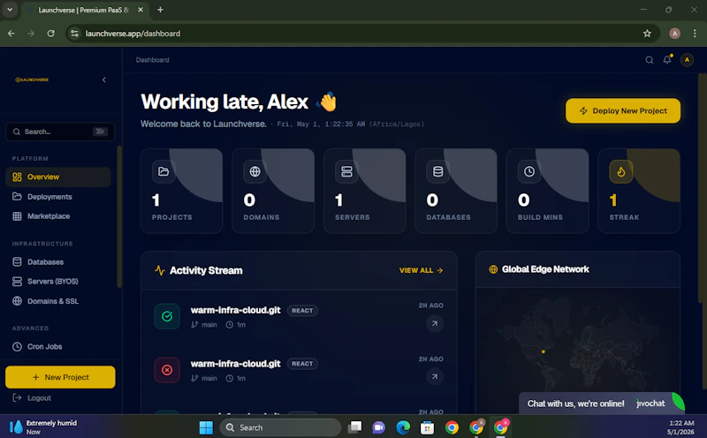The height and width of the screenshot is (438, 707).
Task: Click View All in Activity Stream
Action: click(421, 270)
